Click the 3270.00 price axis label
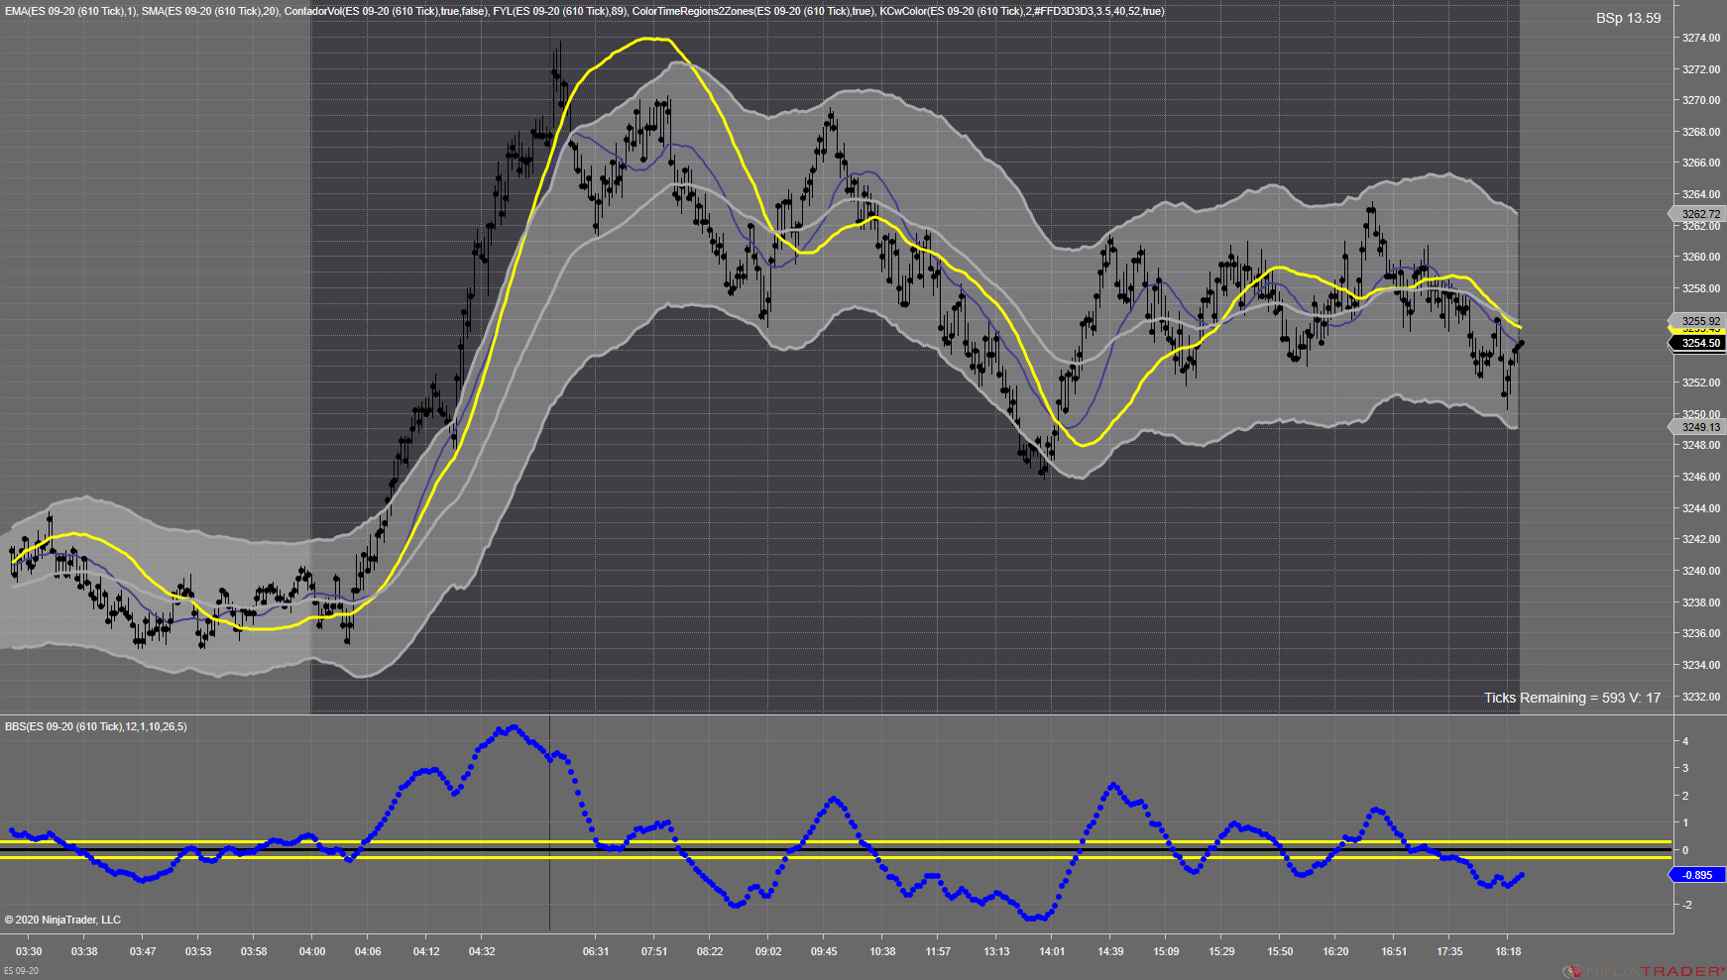1727x980 pixels. click(1701, 101)
